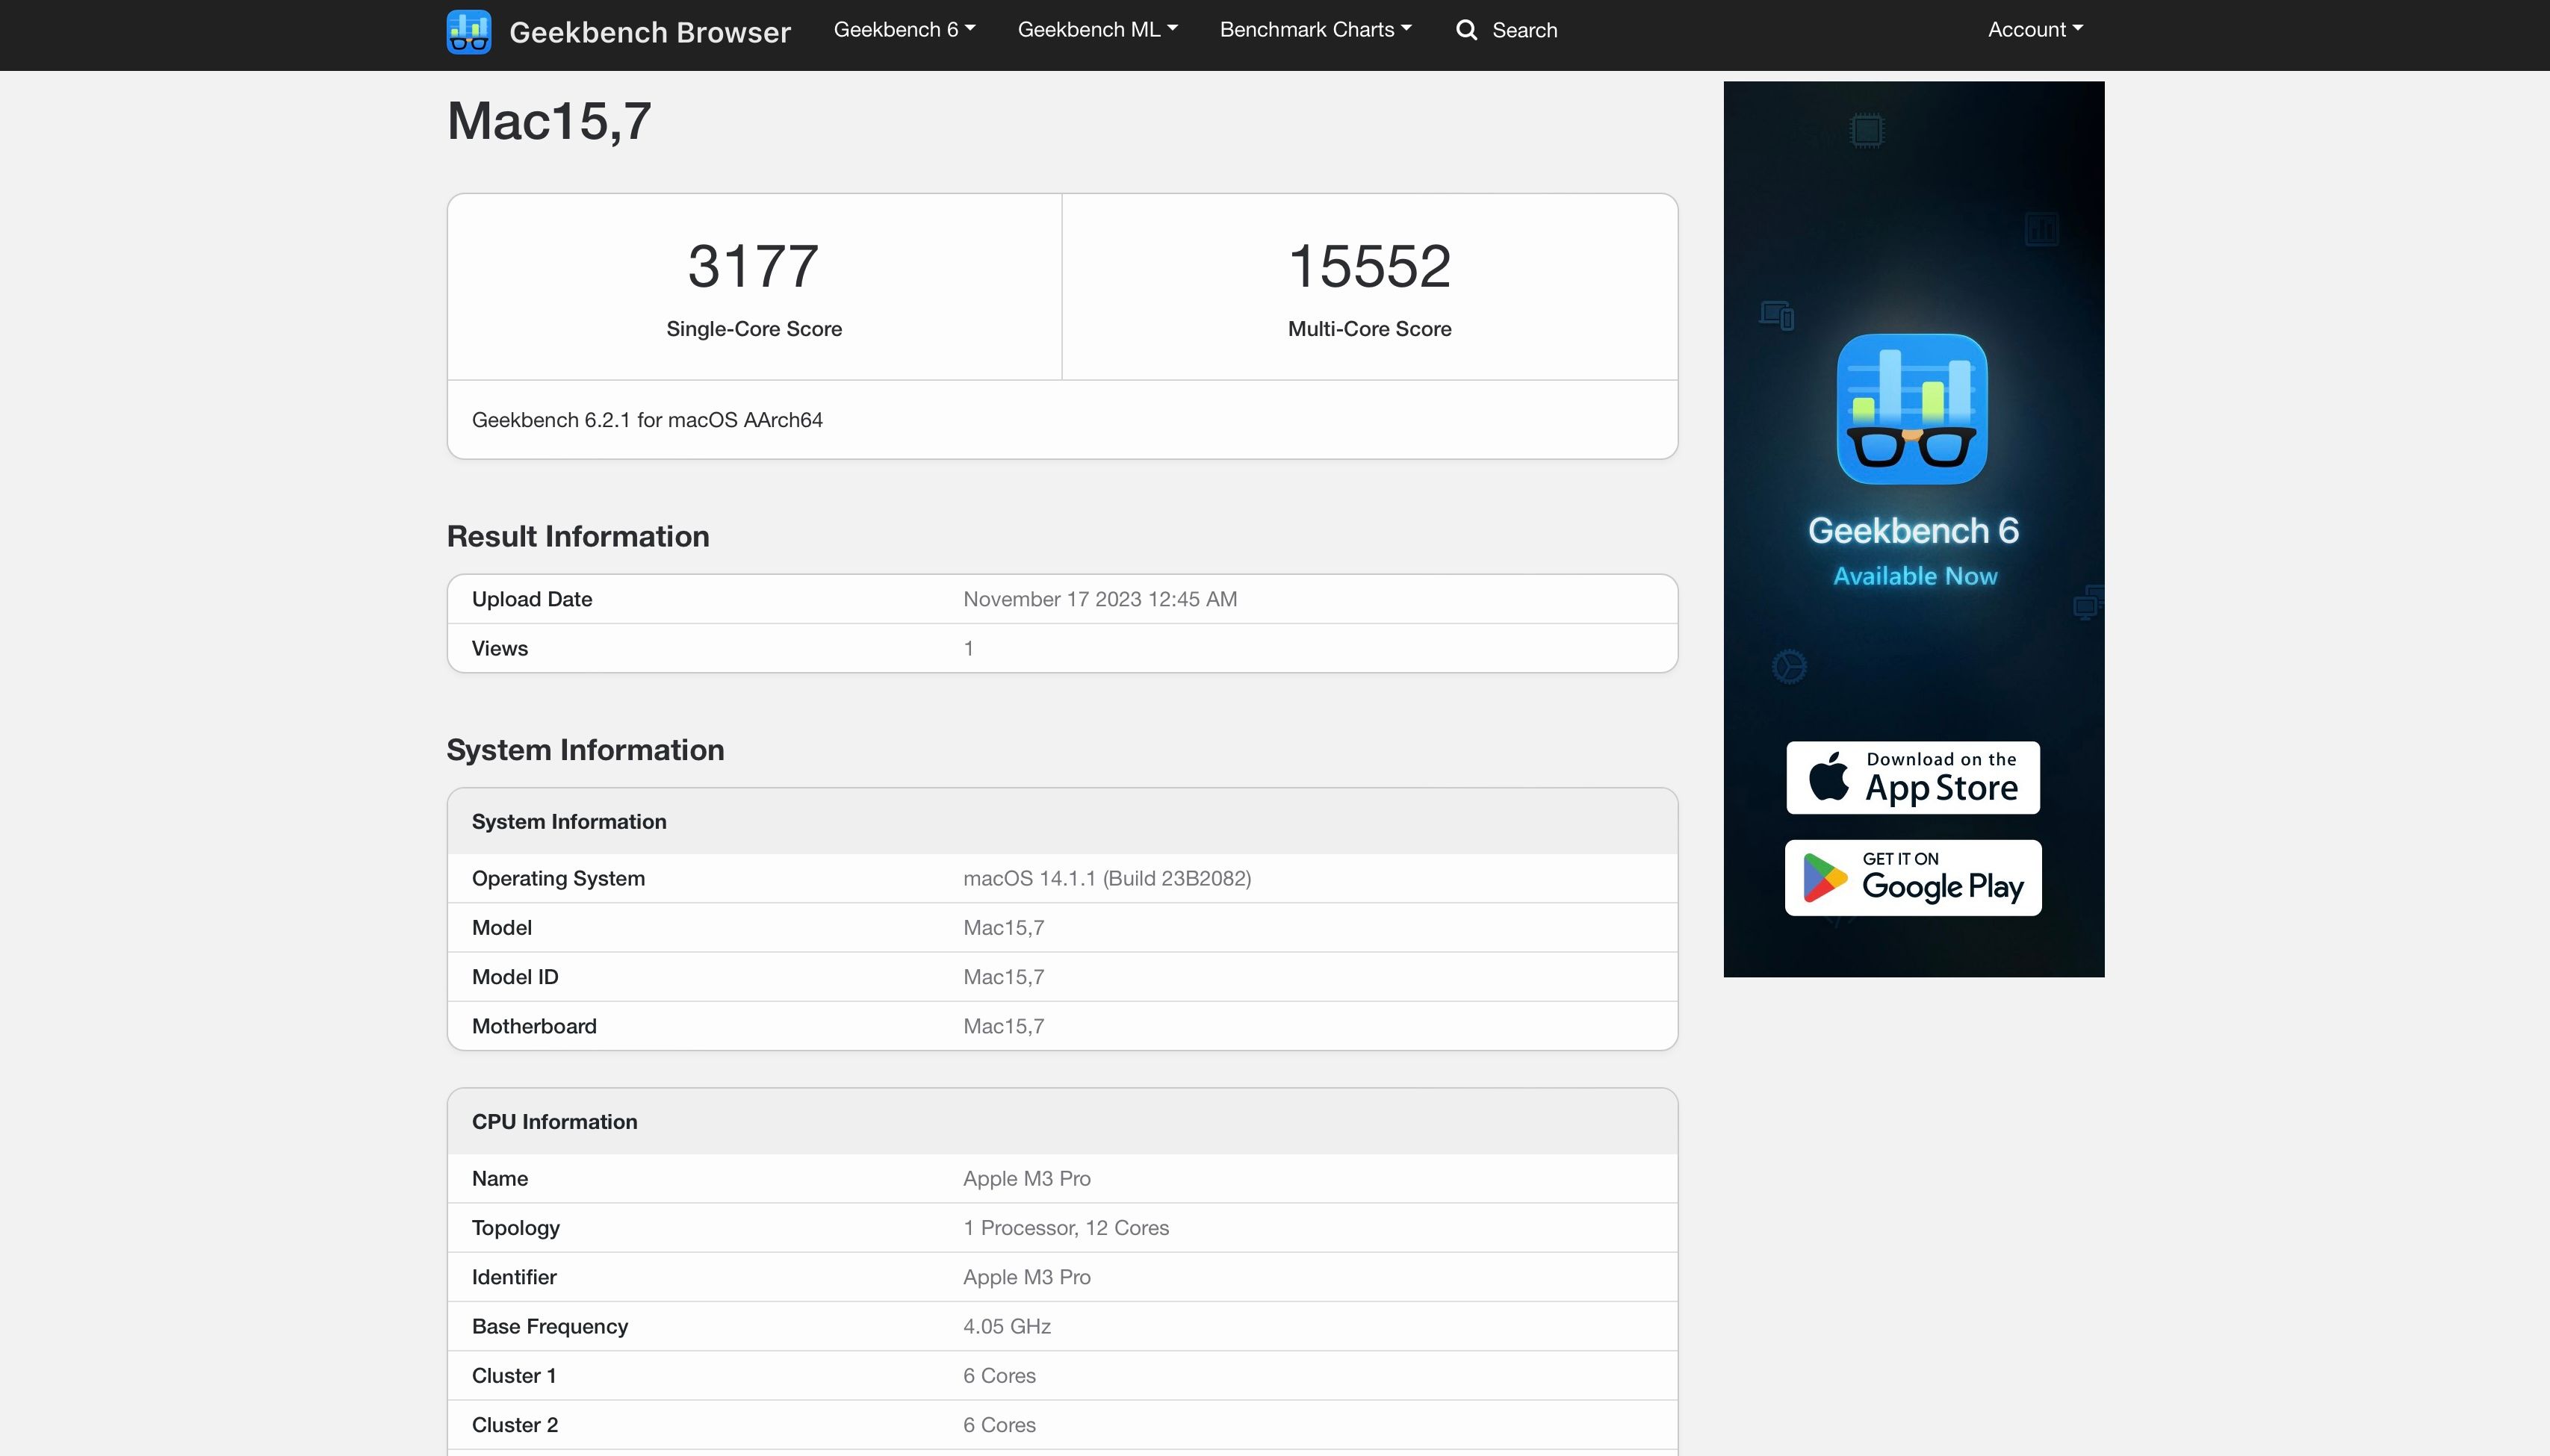Click the search magnifier icon

pos(1465,30)
